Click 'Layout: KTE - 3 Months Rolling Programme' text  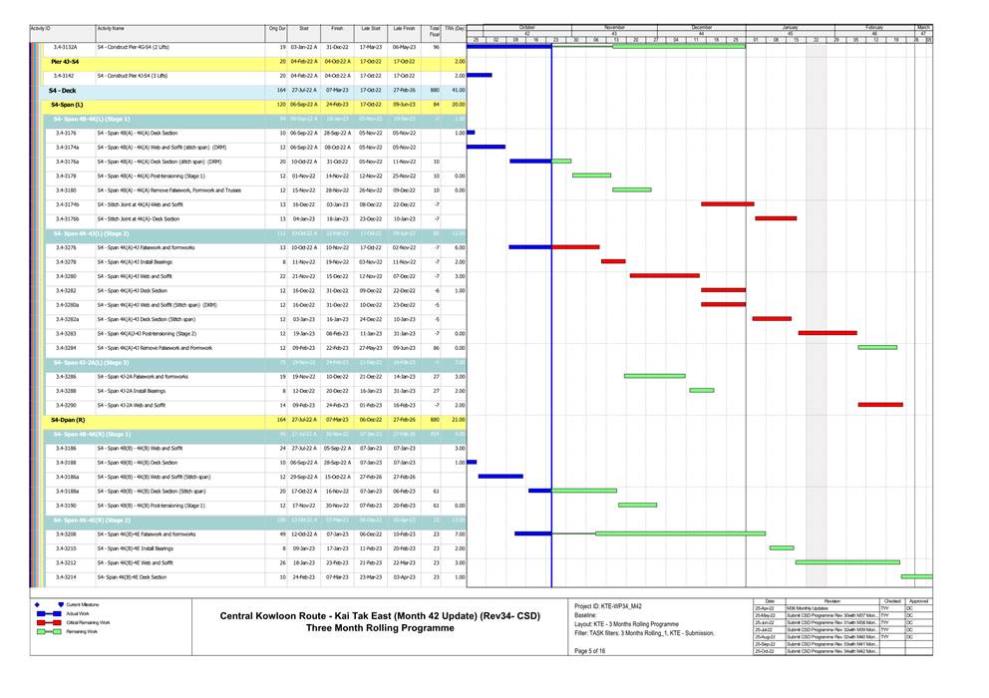[x=626, y=624]
